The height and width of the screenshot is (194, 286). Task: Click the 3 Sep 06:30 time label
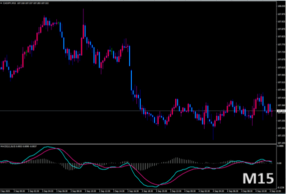[62, 191]
